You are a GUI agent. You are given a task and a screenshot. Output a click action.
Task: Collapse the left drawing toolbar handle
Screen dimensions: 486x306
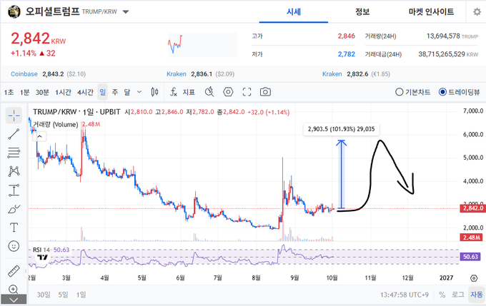tap(26, 271)
